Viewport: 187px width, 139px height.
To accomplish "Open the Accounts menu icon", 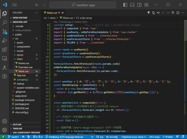I will click(4, 121).
